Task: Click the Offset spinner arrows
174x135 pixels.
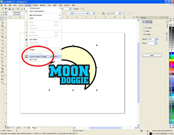Action: point(156,39)
